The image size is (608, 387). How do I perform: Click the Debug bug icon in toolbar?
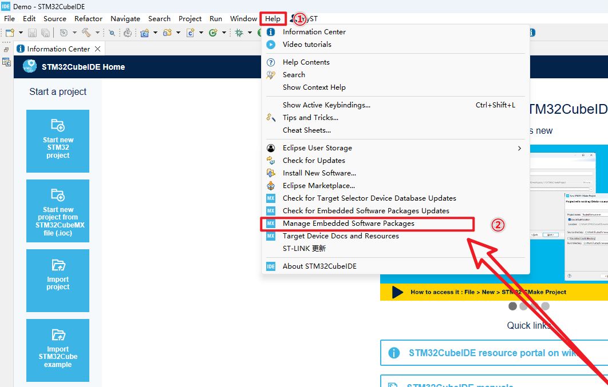(239, 33)
